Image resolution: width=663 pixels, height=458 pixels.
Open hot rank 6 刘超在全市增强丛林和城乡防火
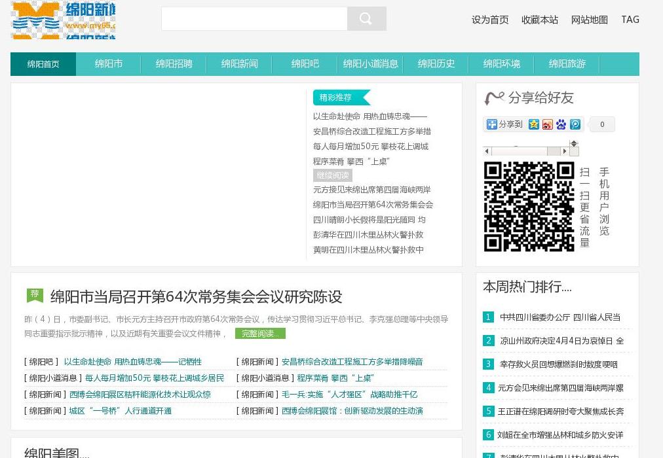pyautogui.click(x=560, y=435)
